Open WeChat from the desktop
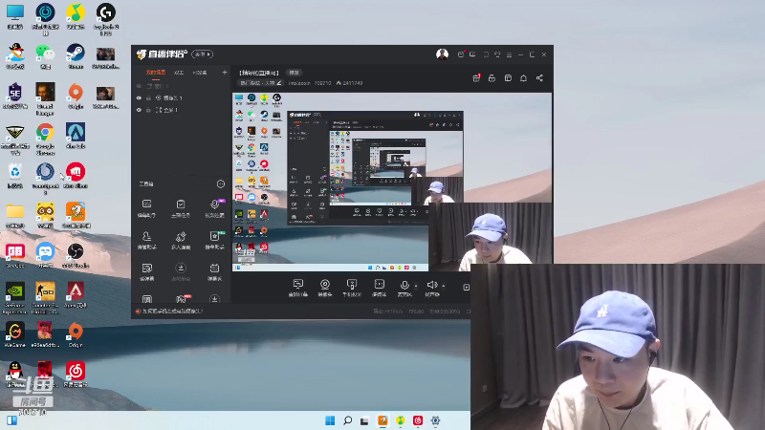 coord(45,55)
